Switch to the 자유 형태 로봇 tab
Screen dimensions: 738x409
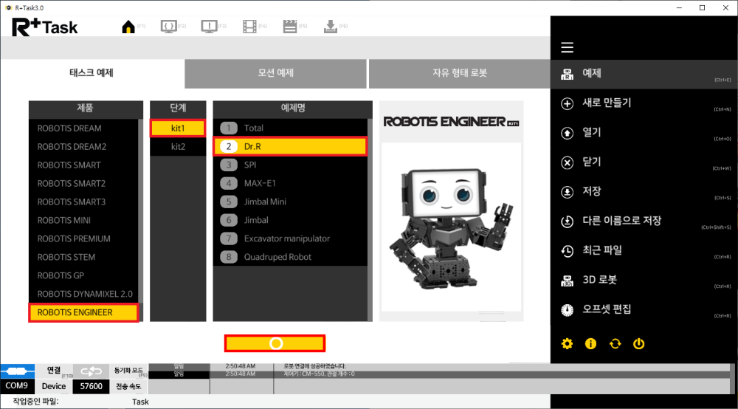point(459,73)
